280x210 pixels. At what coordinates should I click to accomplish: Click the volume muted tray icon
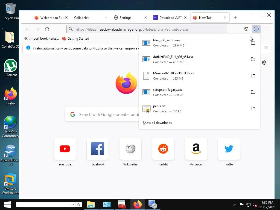tap(255, 205)
